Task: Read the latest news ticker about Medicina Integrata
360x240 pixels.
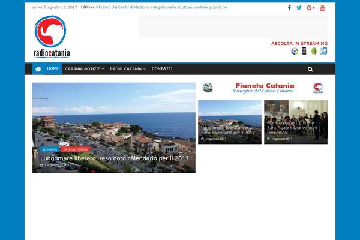Action: 161,7
